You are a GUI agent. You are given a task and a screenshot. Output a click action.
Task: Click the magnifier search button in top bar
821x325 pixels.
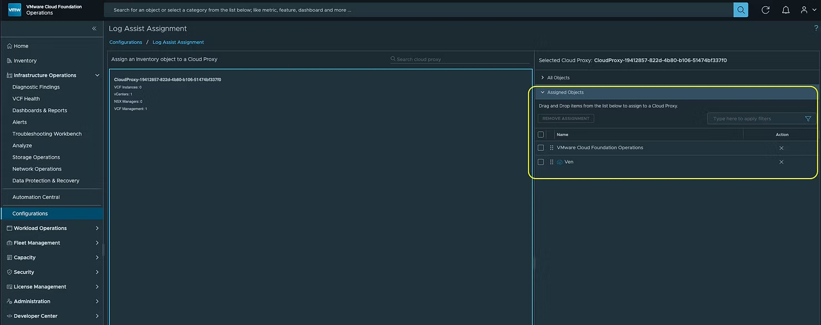coord(741,10)
